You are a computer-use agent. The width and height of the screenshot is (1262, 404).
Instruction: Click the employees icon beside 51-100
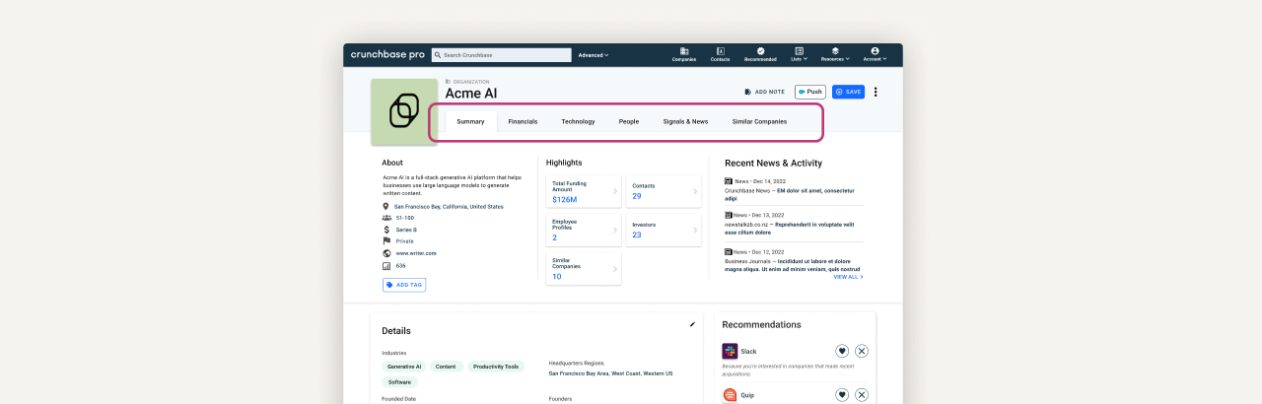point(386,219)
